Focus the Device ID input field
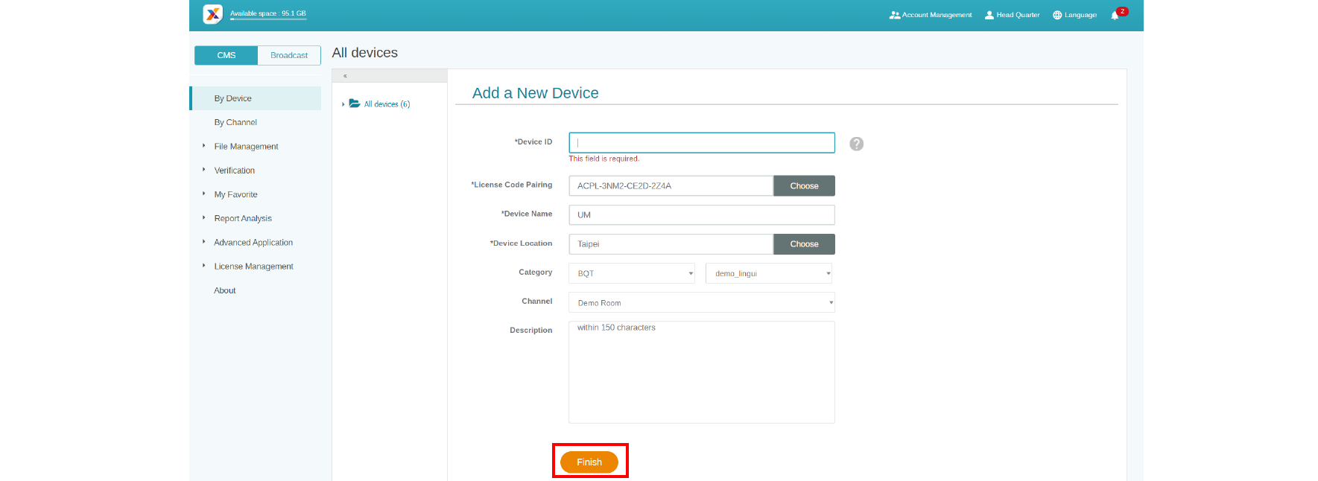 point(701,143)
